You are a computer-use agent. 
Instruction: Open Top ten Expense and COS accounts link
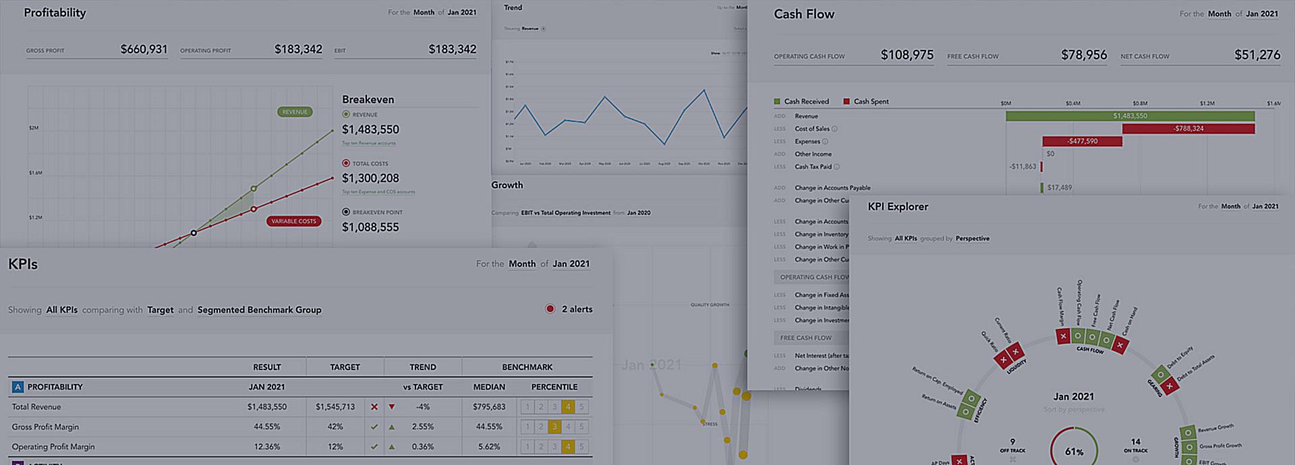(x=378, y=192)
